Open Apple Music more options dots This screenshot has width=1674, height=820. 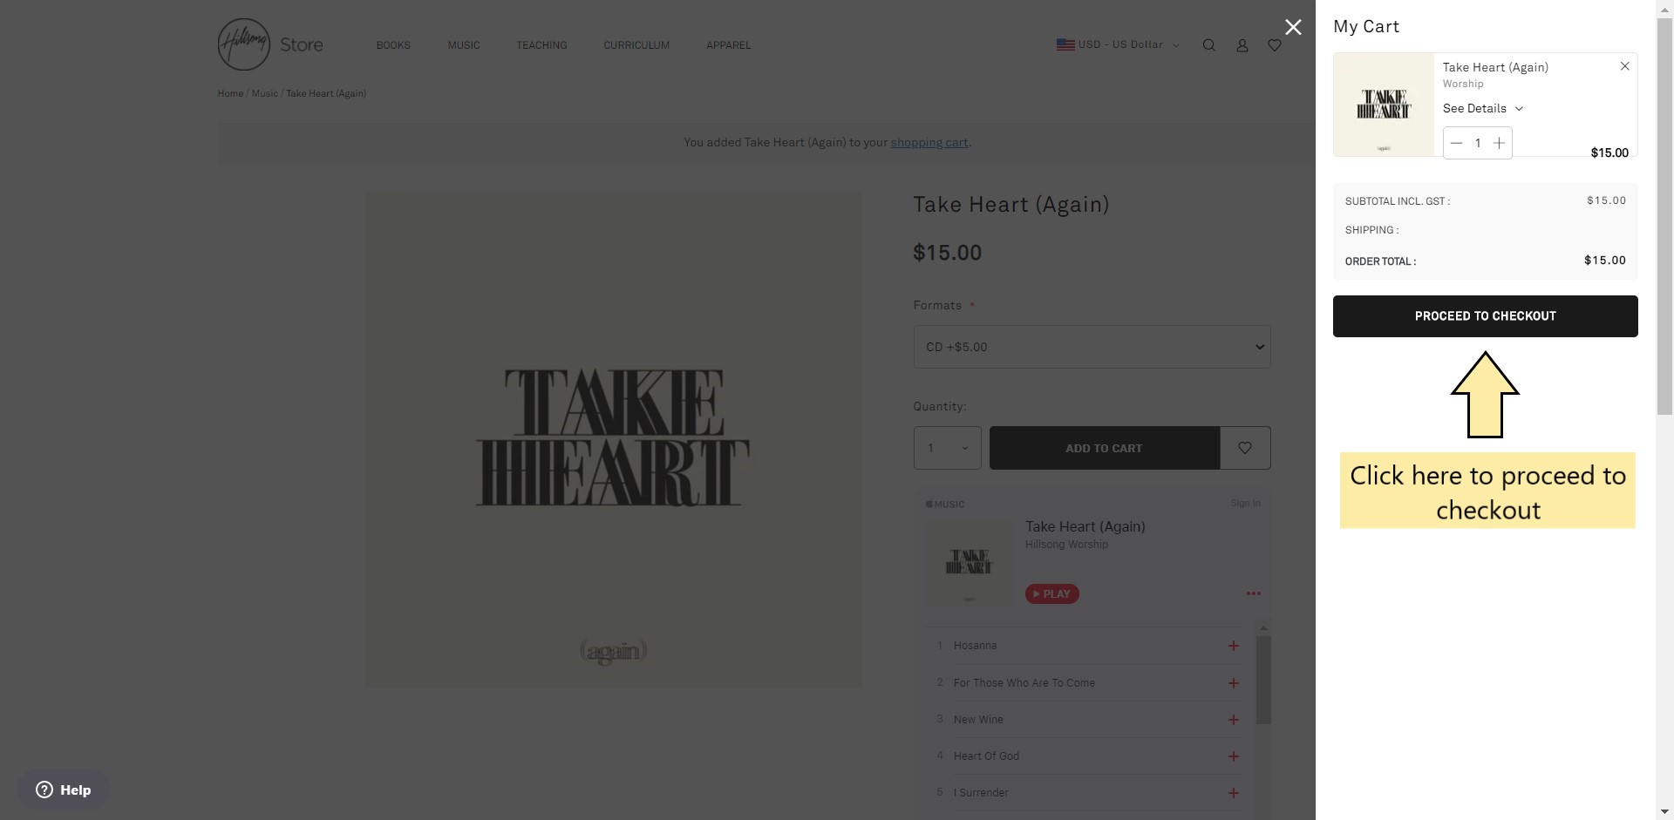[x=1254, y=593]
